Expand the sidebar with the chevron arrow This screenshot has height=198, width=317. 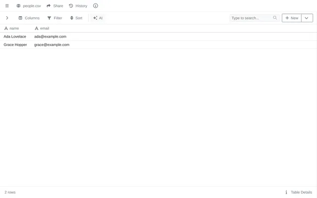coord(7,18)
